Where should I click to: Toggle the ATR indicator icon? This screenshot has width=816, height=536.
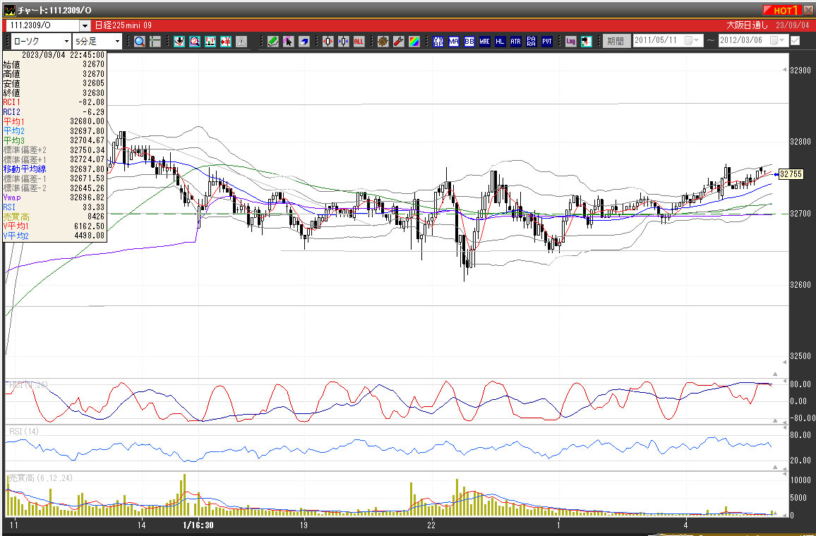point(516,42)
